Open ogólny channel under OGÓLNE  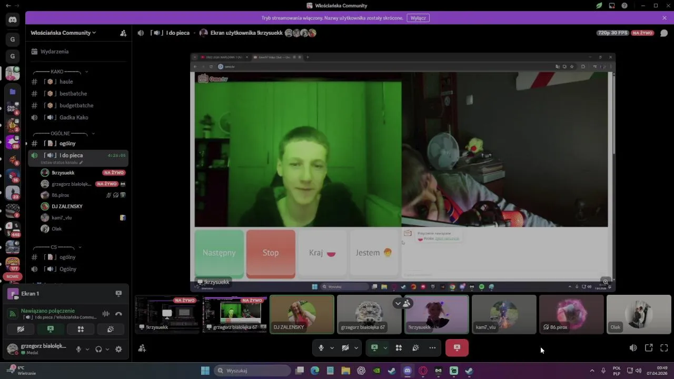tap(78, 143)
